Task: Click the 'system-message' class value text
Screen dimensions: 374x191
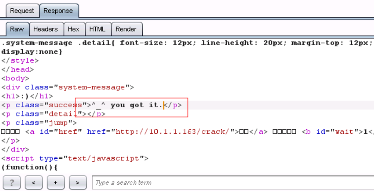Action: (92, 87)
